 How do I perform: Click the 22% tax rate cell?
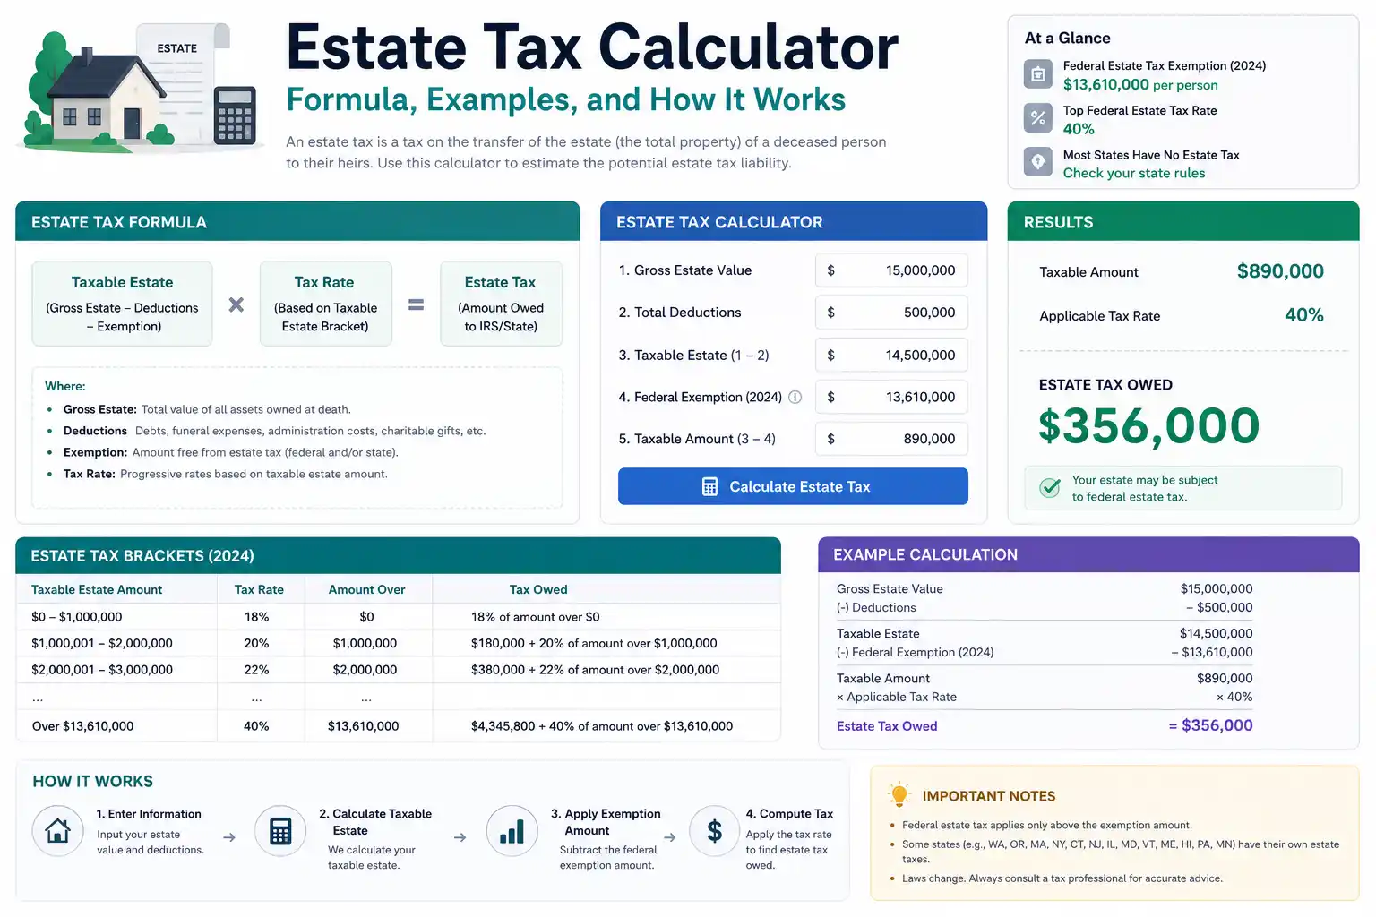click(257, 670)
